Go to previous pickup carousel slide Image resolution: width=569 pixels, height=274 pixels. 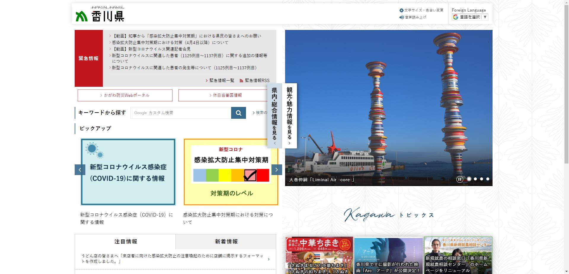tap(80, 170)
